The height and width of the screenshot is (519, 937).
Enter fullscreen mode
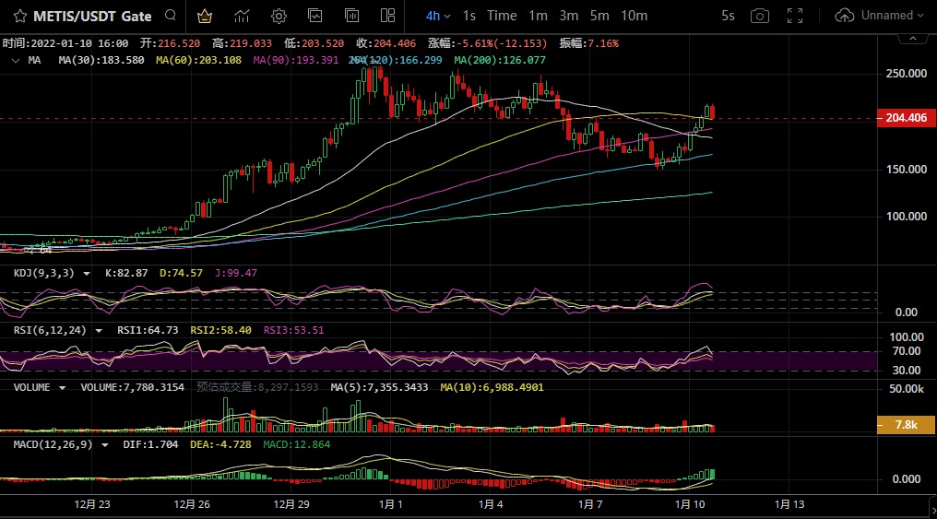794,16
